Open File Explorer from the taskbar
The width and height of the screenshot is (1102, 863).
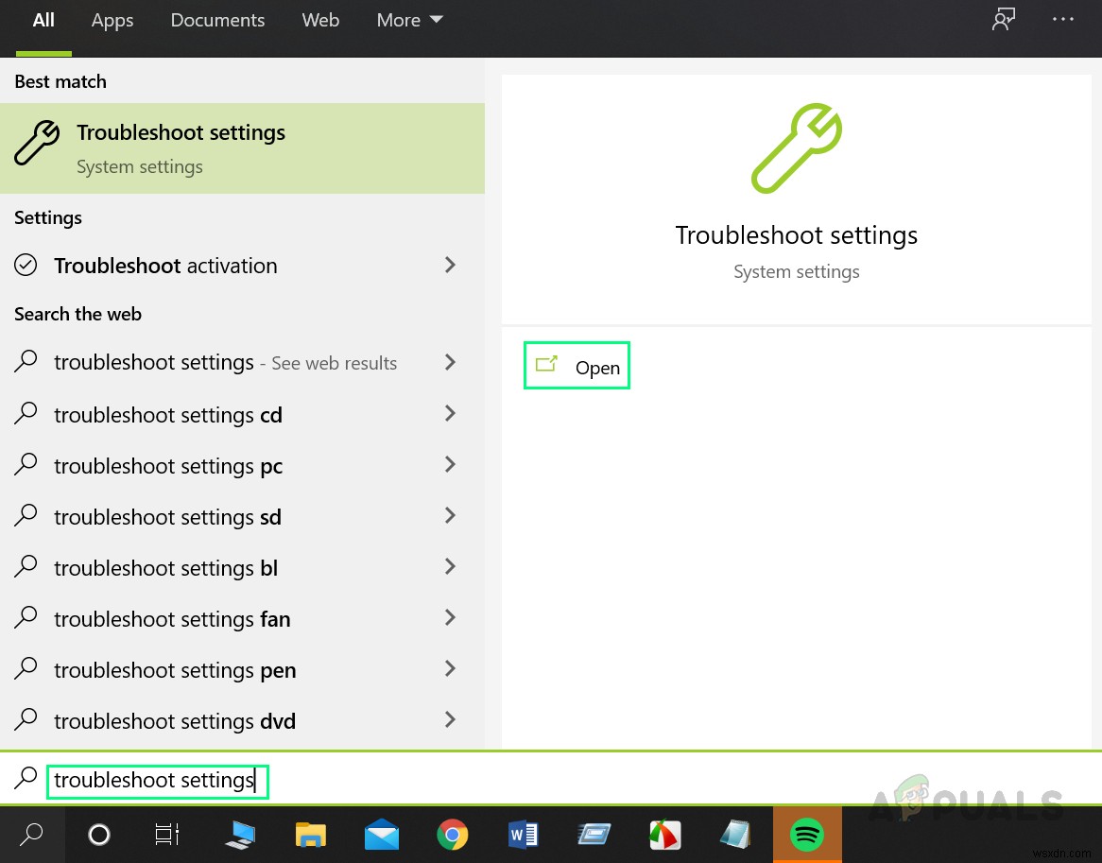(x=311, y=835)
